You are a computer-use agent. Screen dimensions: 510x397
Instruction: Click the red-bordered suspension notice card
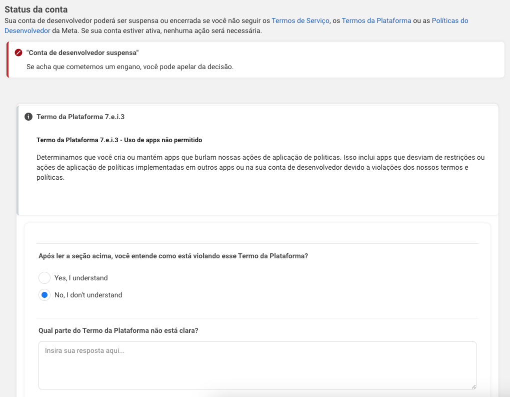coord(255,59)
